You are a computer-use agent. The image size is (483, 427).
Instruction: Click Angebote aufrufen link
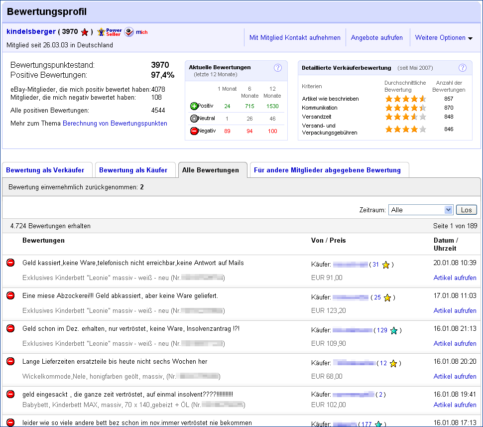click(377, 37)
